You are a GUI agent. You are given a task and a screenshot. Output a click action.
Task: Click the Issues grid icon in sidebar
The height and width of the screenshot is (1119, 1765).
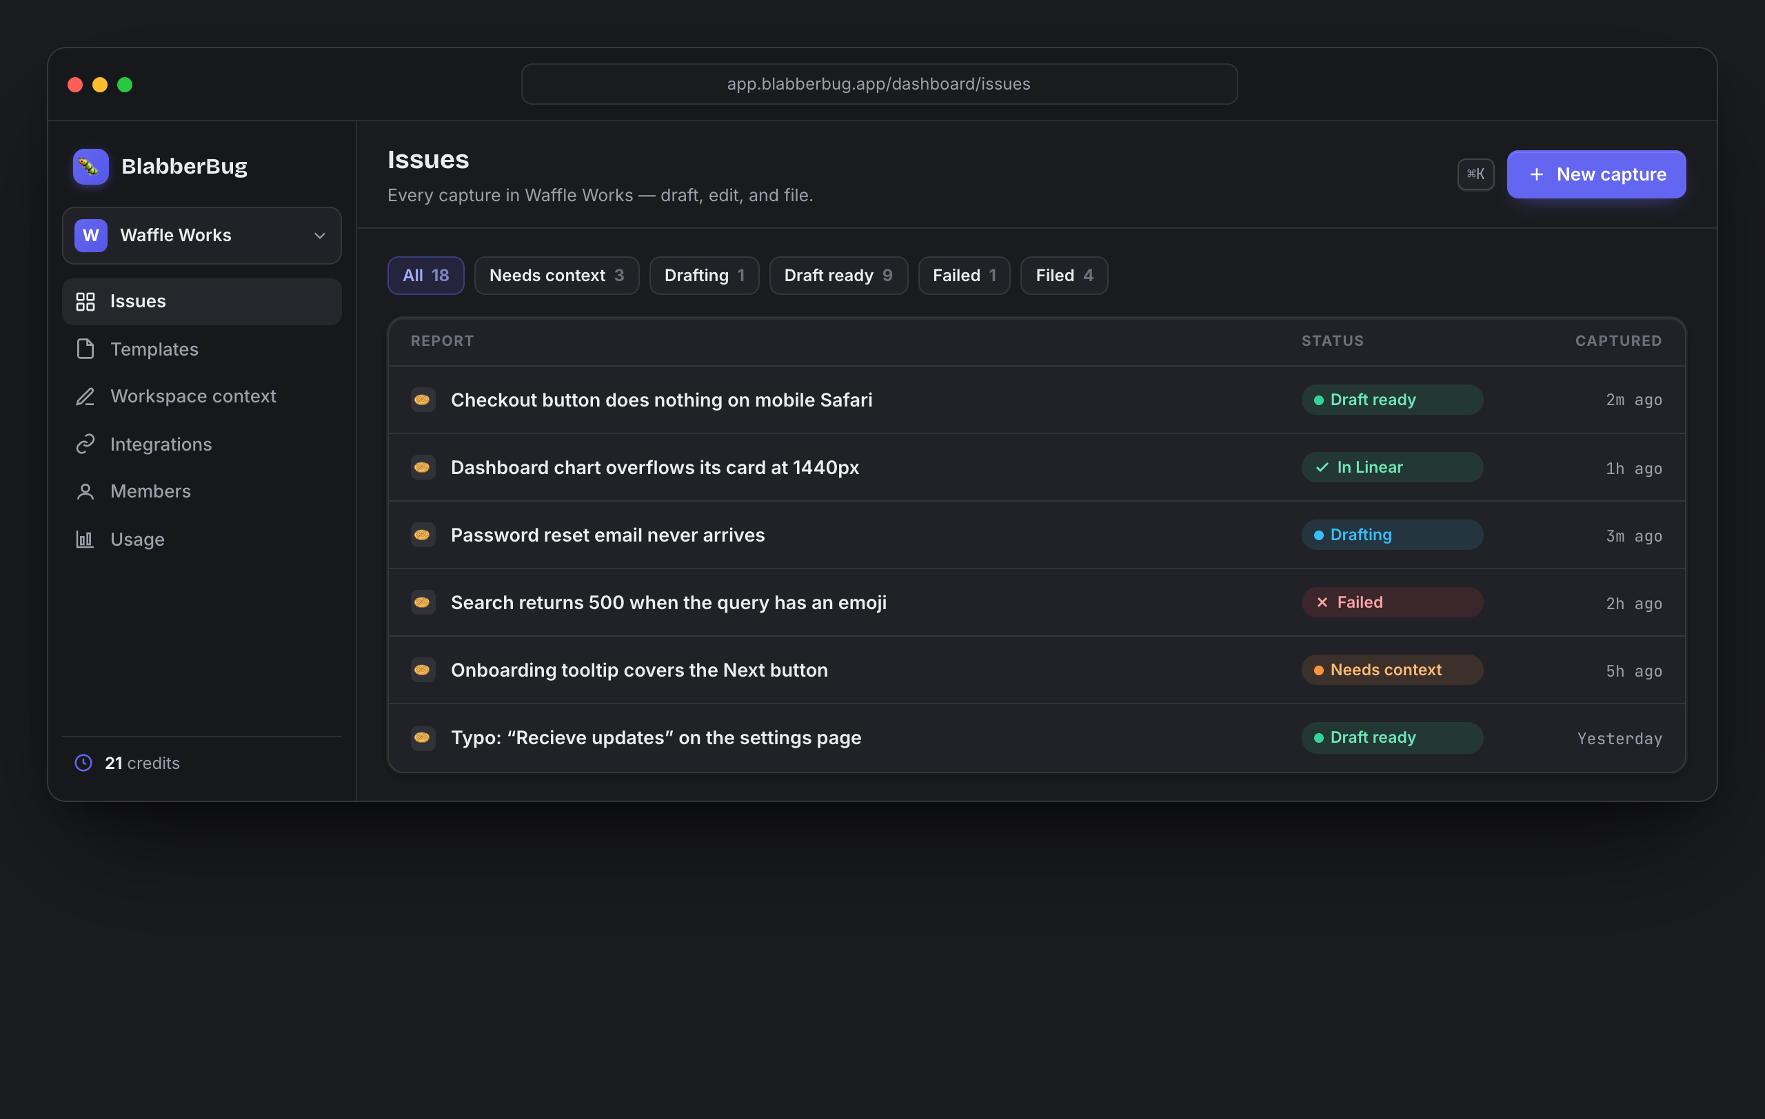(85, 301)
